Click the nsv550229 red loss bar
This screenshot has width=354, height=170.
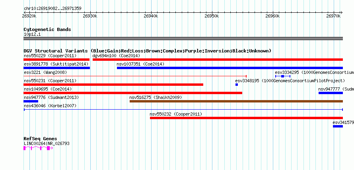pos(56,60)
